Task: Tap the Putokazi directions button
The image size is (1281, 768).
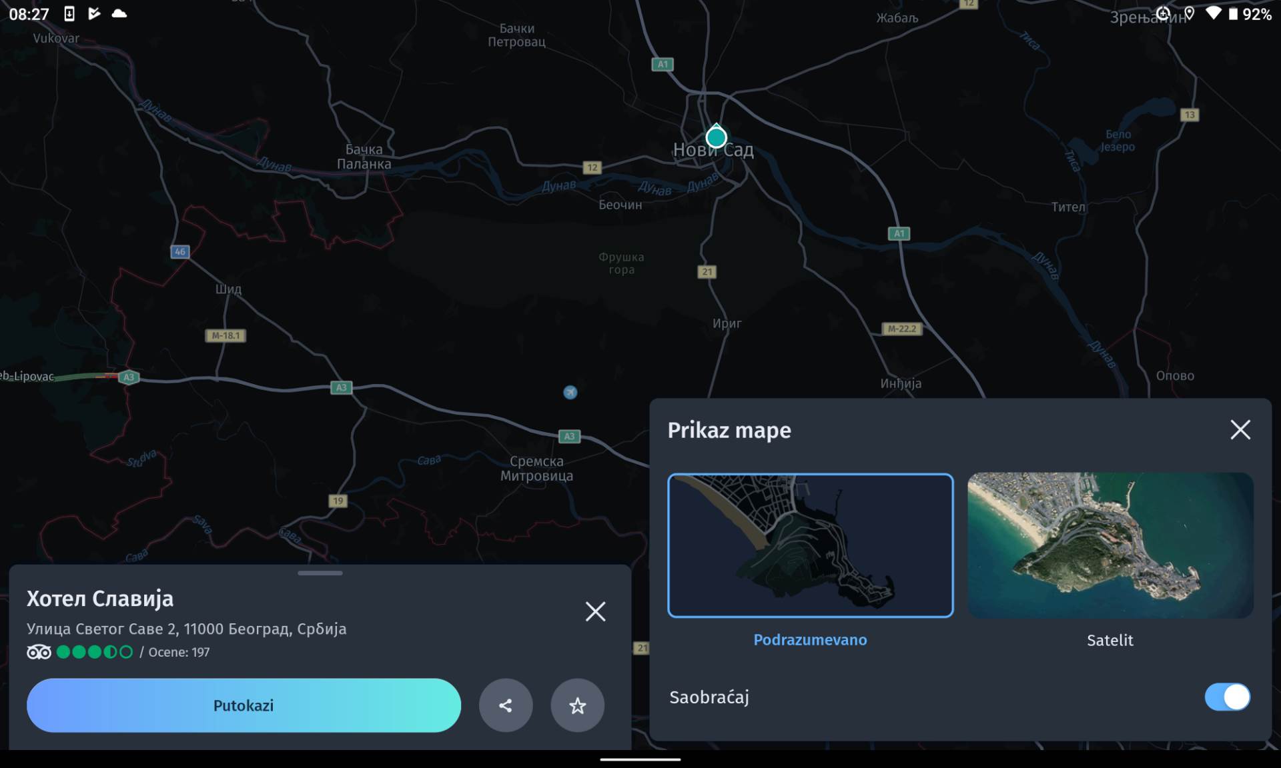Action: tap(244, 705)
